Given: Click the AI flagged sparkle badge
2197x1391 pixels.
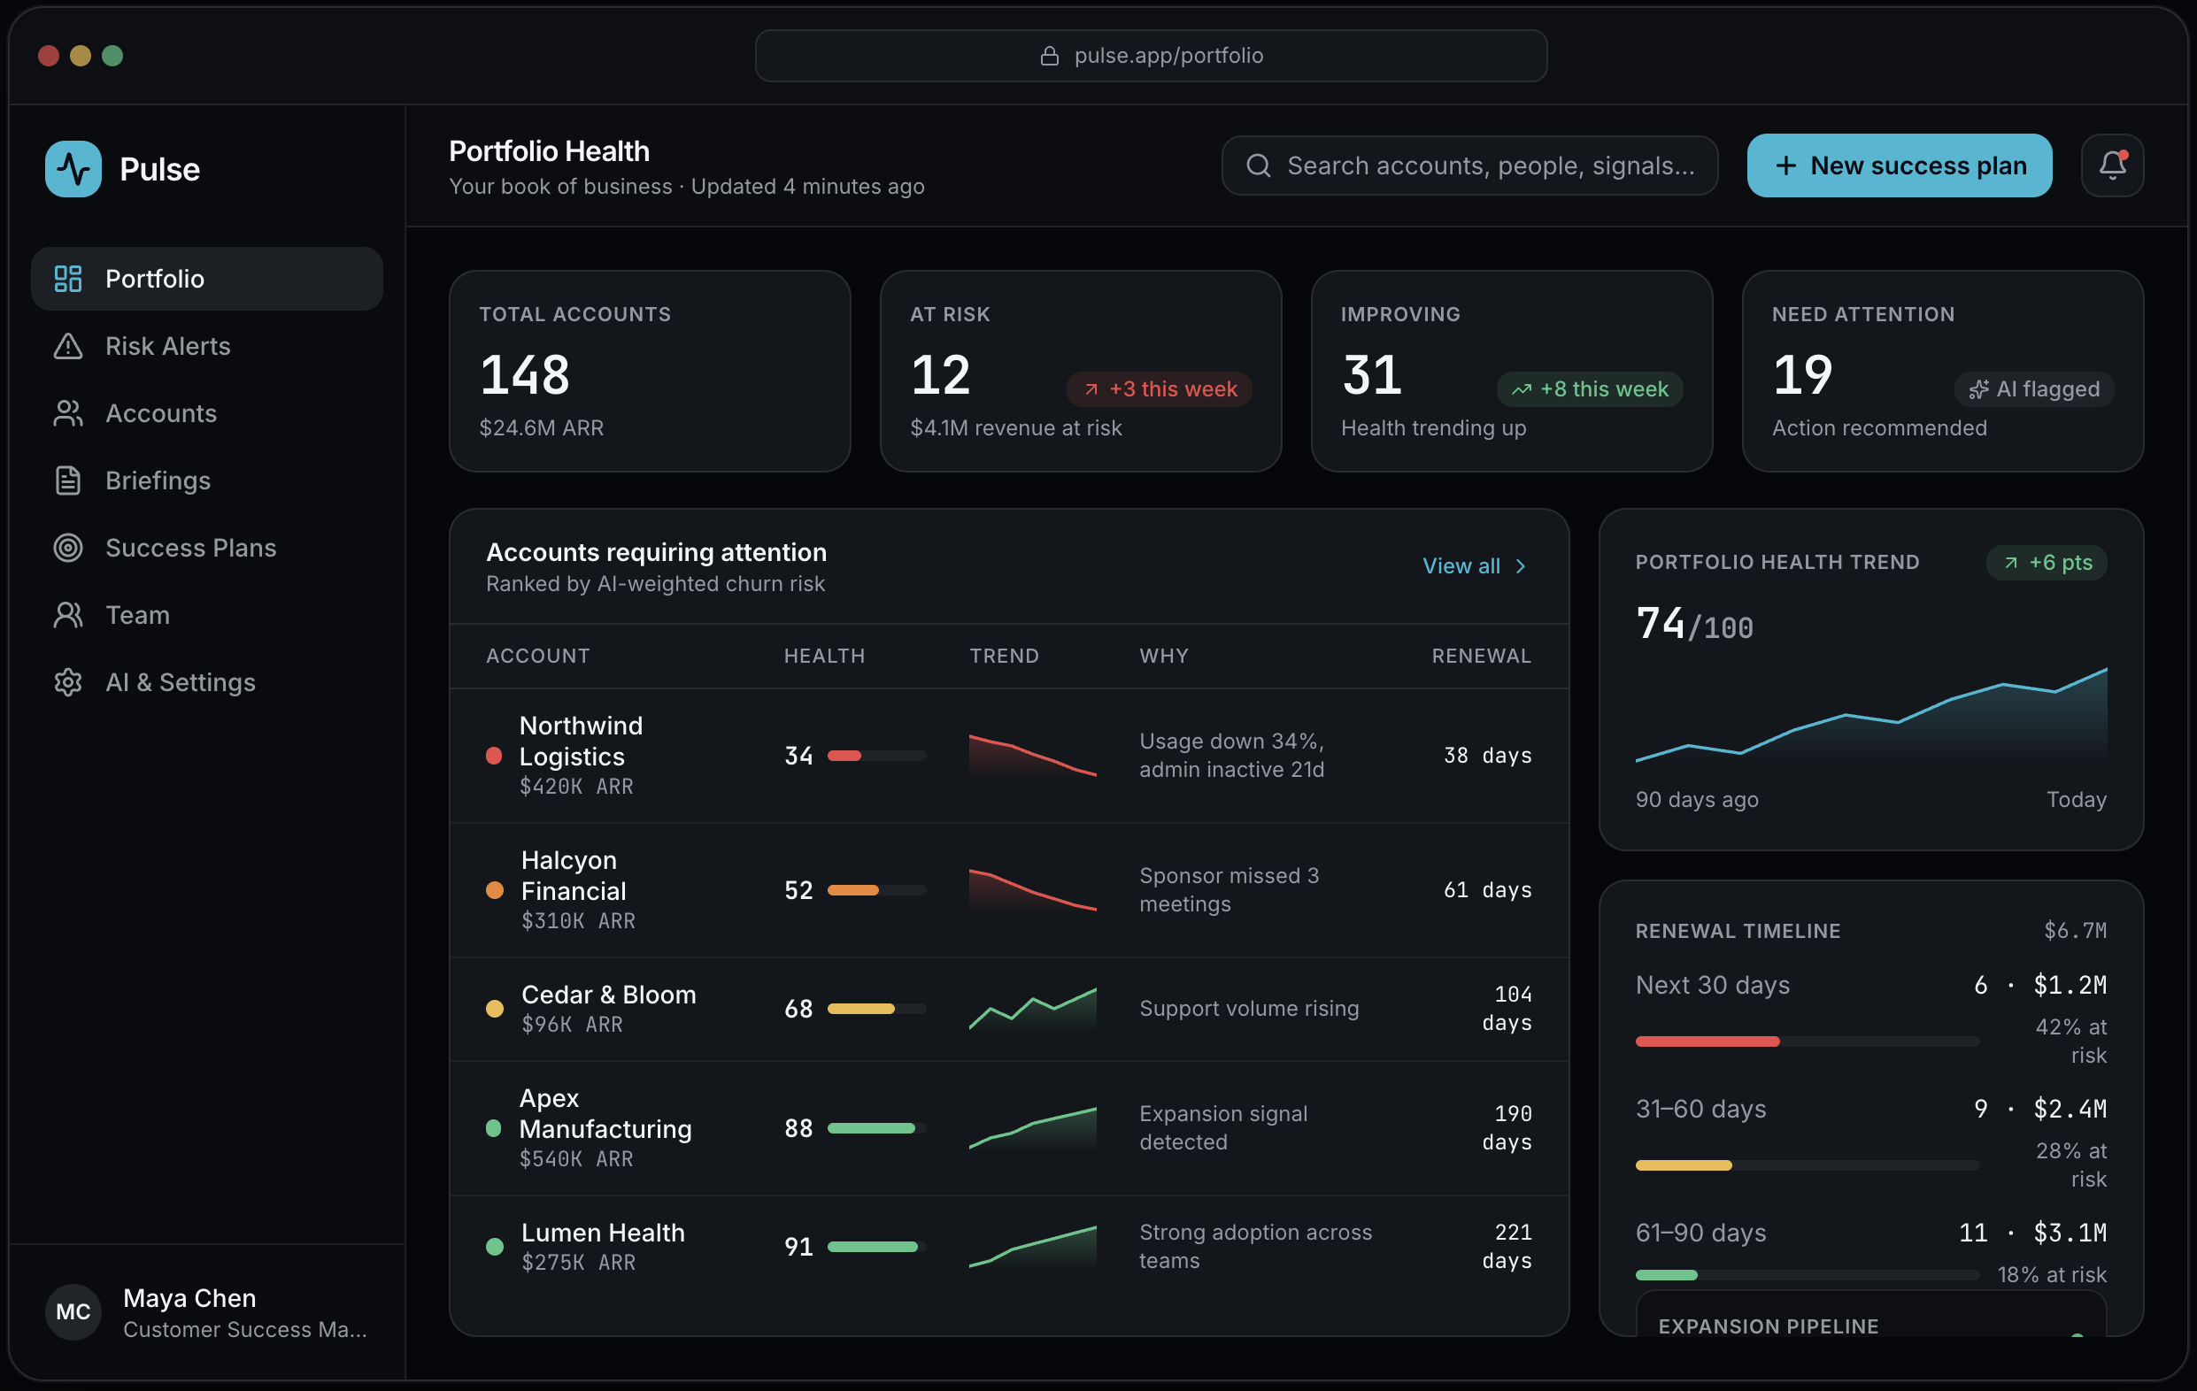Looking at the screenshot, I should tap(2033, 388).
